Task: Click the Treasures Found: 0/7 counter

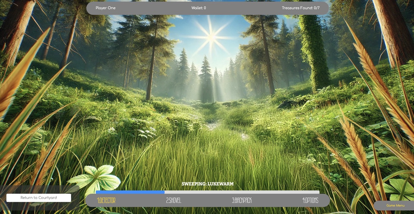Action: tap(300, 8)
